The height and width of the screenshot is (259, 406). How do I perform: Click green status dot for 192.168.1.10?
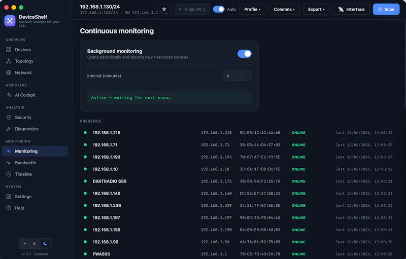coord(85,169)
